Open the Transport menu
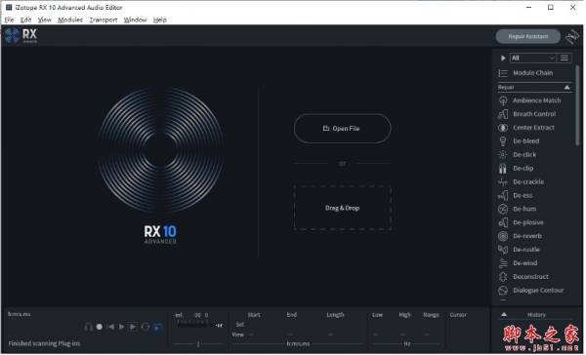The width and height of the screenshot is (586, 355). click(104, 20)
